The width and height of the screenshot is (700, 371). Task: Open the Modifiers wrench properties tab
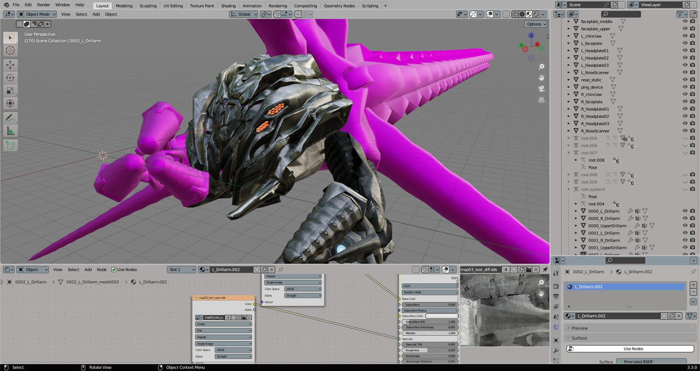[556, 351]
